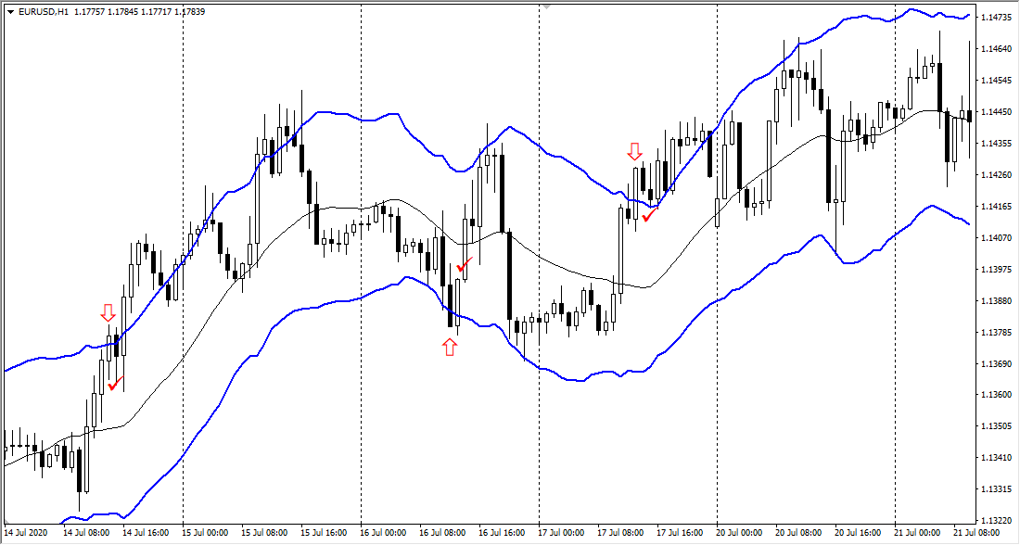This screenshot has height=545, width=1020.
Task: Click the 1.14070 price scale value
Action: point(999,238)
